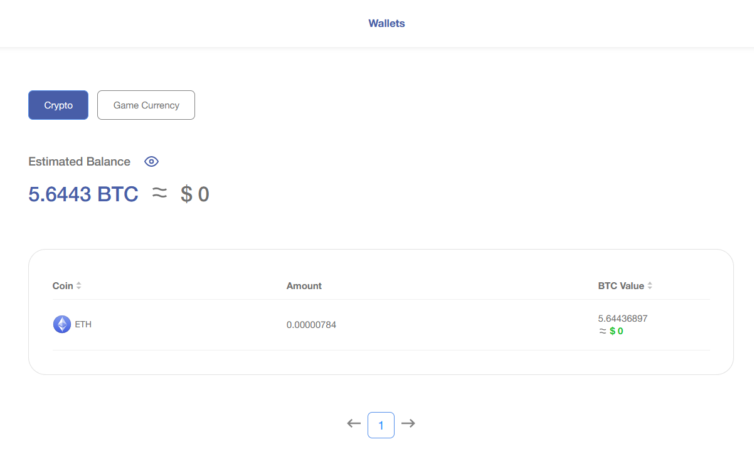
Task: Click the gray $ 0 estimated total
Action: coord(195,194)
